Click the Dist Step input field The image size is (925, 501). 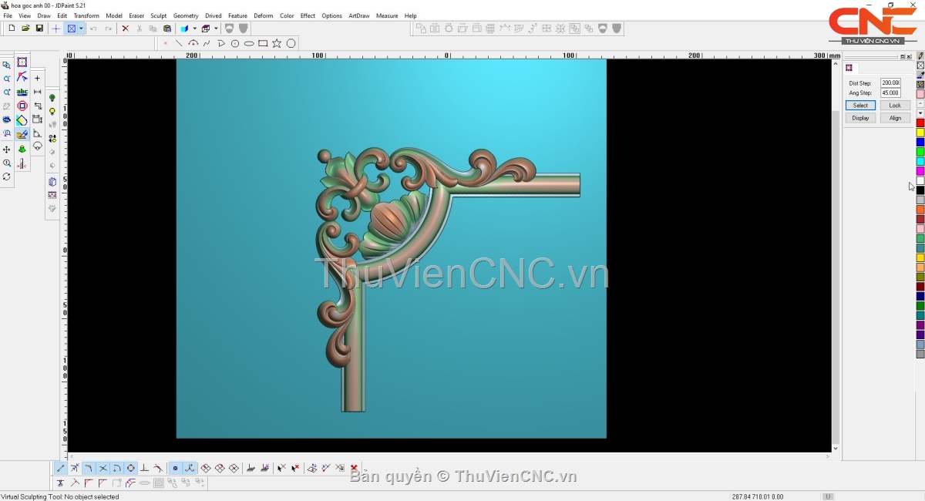(890, 82)
